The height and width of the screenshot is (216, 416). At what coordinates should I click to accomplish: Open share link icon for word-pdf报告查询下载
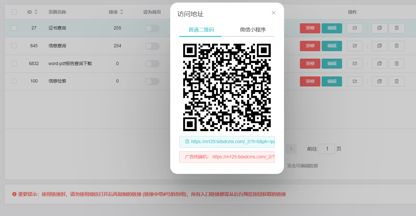click(355, 64)
